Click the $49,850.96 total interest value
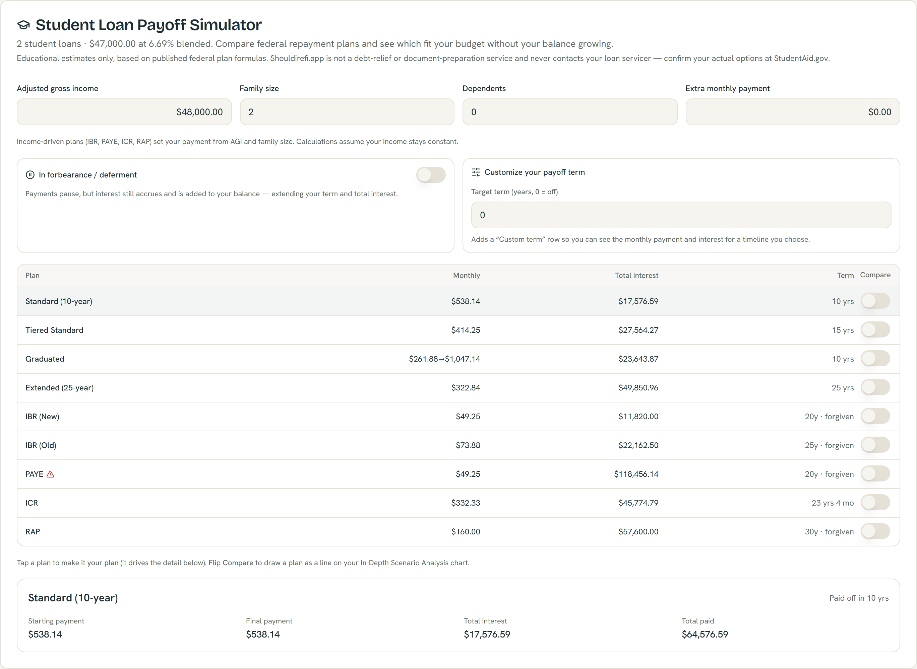917x669 pixels. pyautogui.click(x=638, y=387)
